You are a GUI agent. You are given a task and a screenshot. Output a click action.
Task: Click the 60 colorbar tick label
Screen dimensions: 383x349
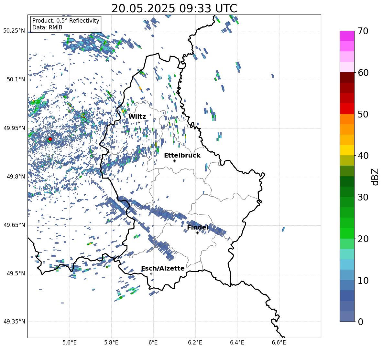pos(363,73)
